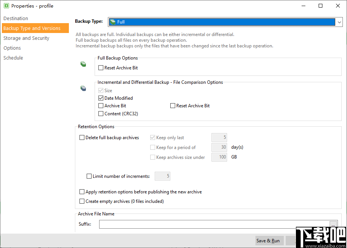The image size is (347, 248).
Task: Click the Incremental and Differential Backup icon
Action: [83, 88]
